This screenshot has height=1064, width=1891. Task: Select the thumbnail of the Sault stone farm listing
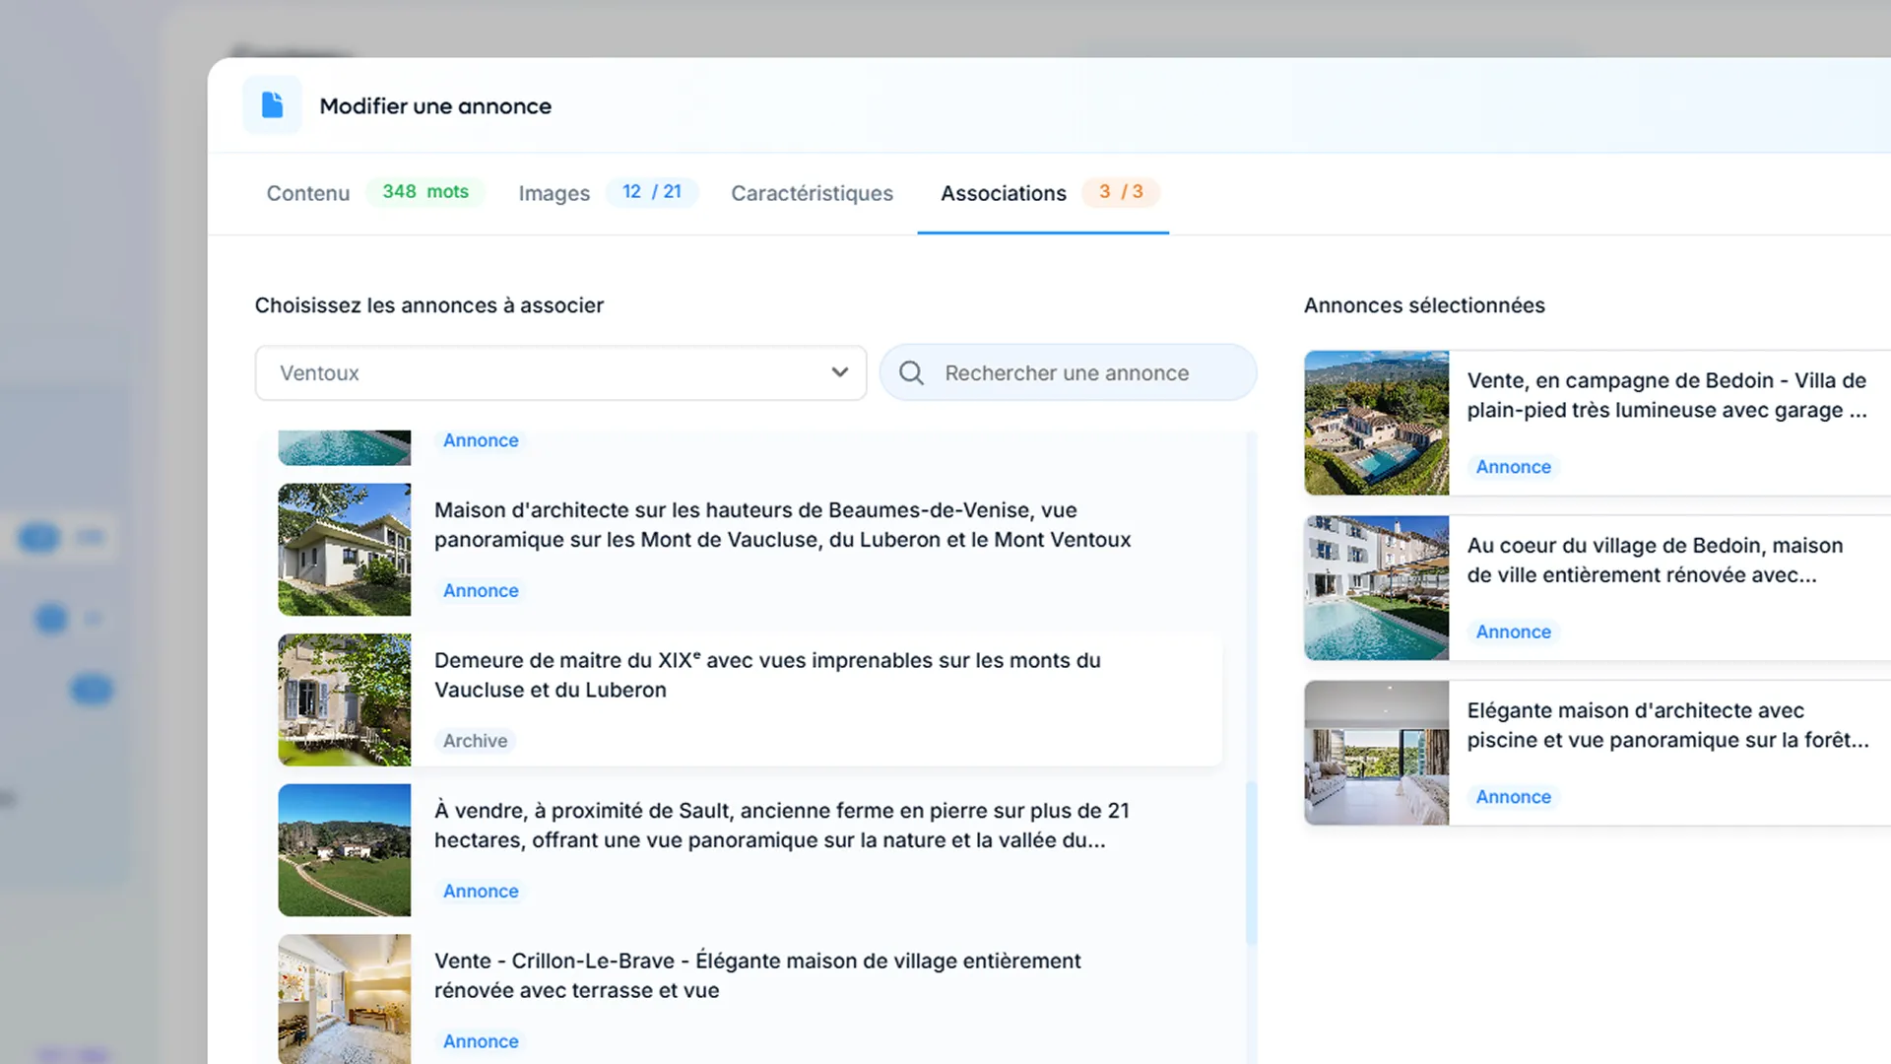(344, 849)
